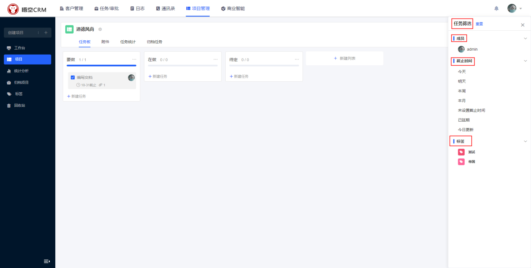Image resolution: width=531 pixels, height=268 pixels.
Task: Open 归档项目 in the sidebar
Action: coord(27,82)
